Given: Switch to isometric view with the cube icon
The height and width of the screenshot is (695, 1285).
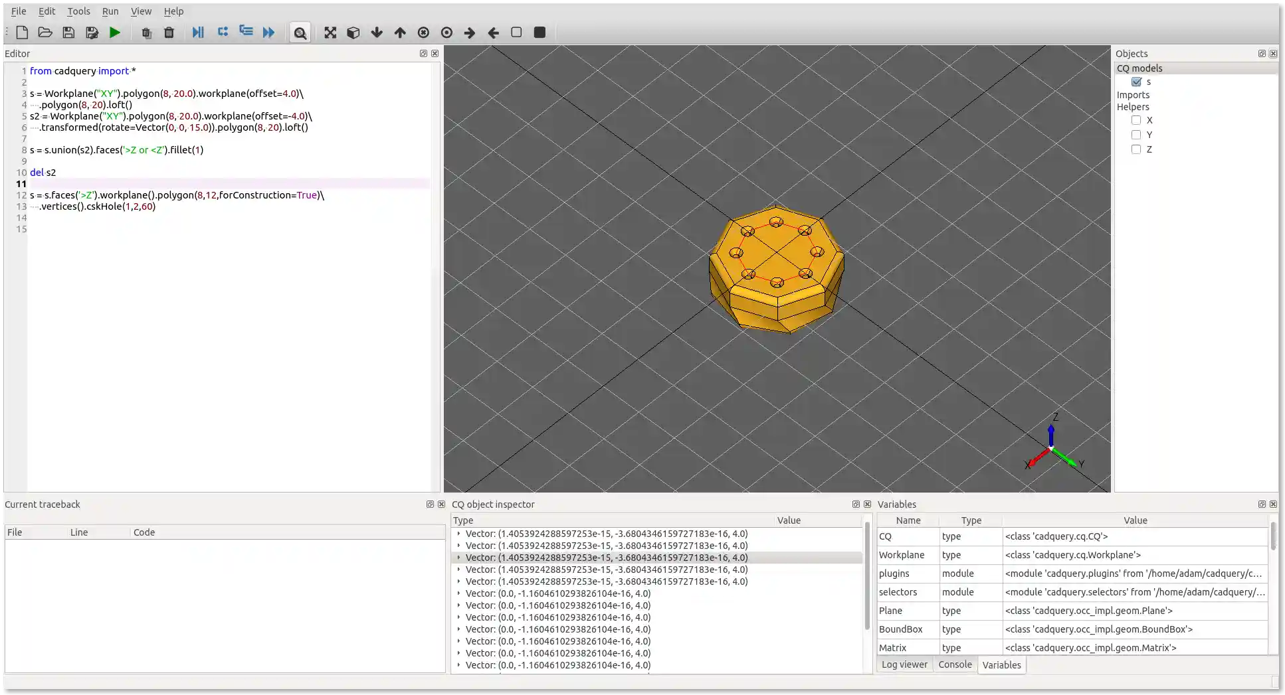Looking at the screenshot, I should click(x=353, y=33).
